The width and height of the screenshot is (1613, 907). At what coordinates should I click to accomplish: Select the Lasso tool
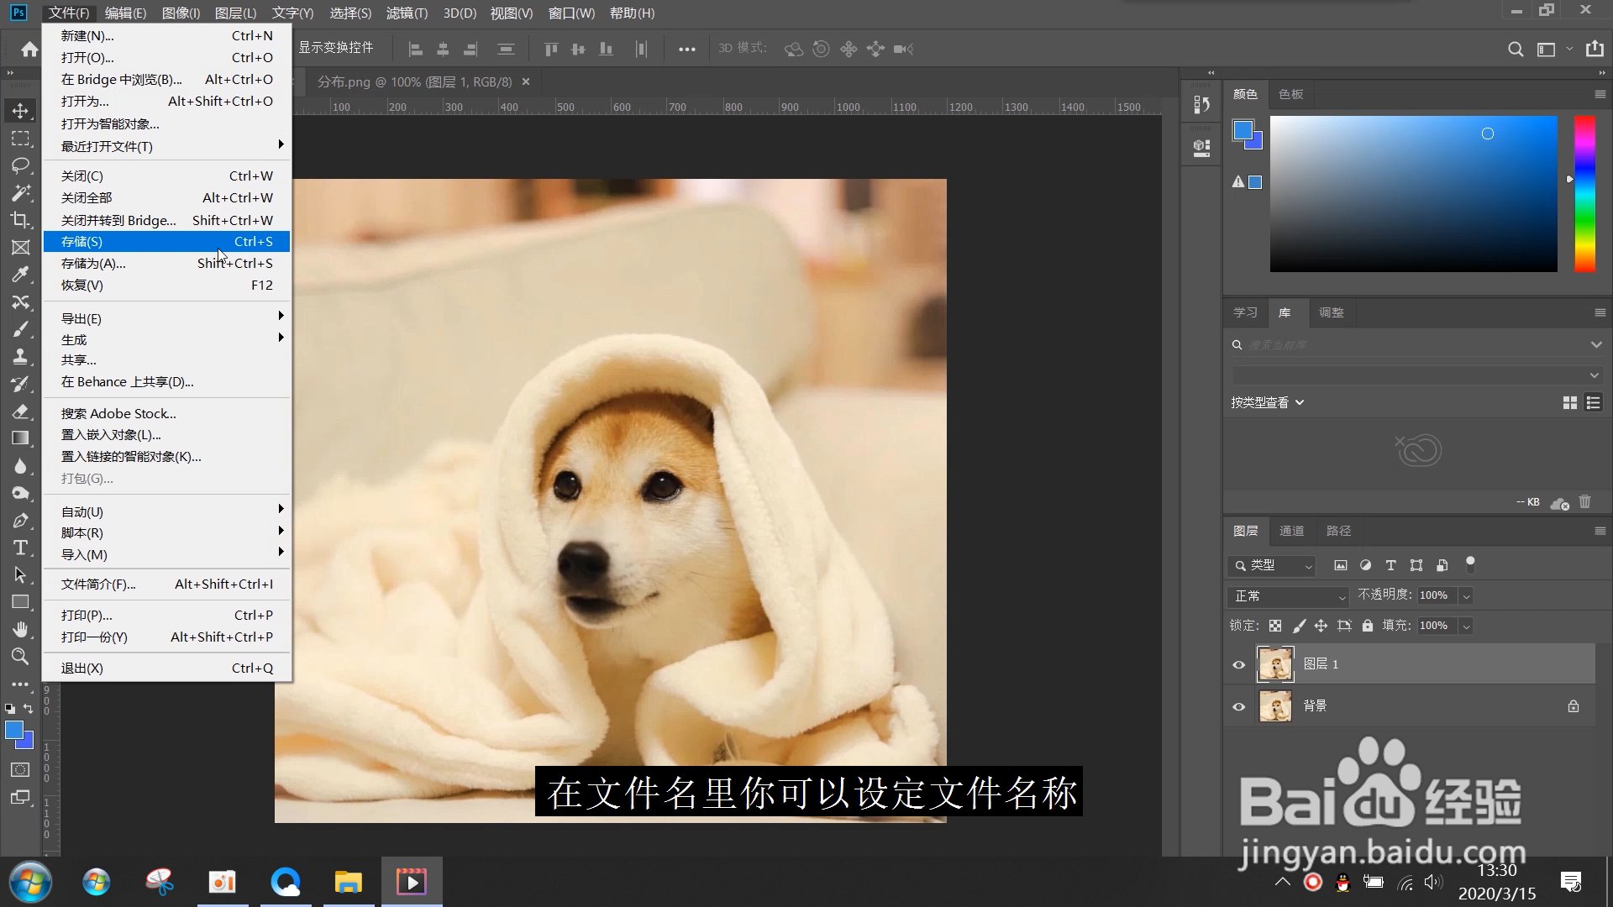tap(20, 165)
